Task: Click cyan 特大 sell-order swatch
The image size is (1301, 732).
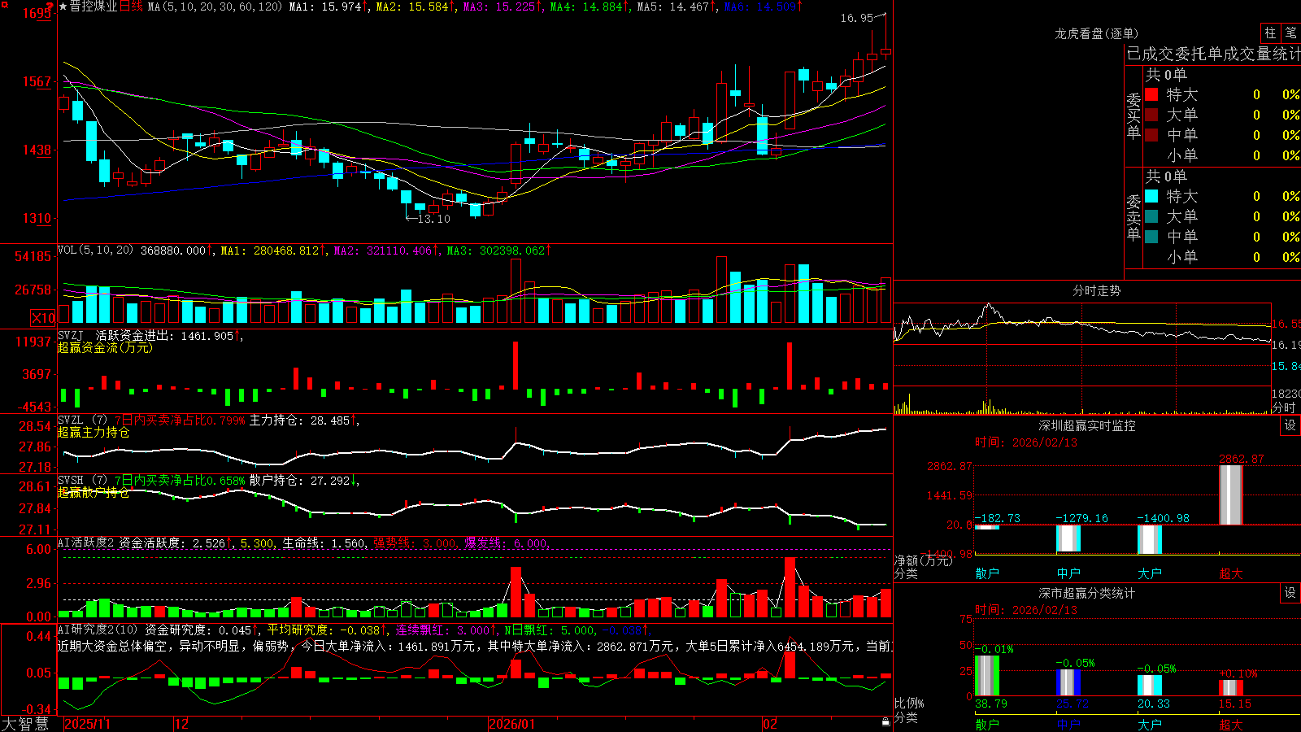Action: click(1151, 196)
